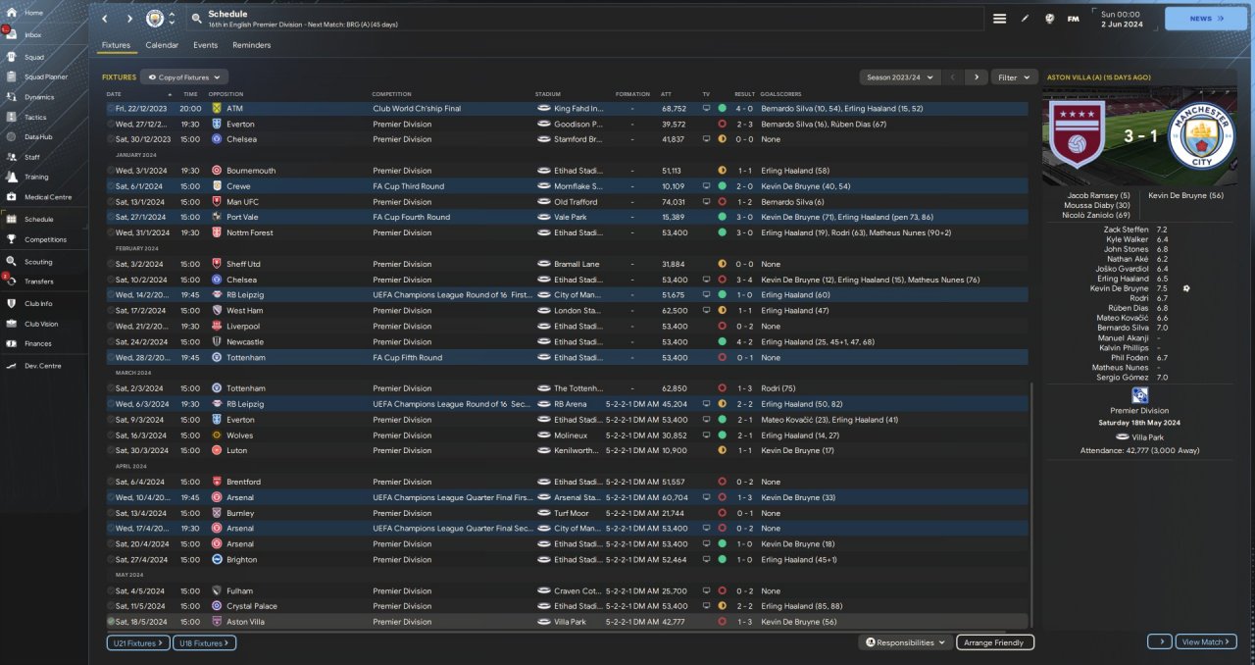Navigate forward with the right arrow
The width and height of the screenshot is (1255, 665).
coord(129,19)
